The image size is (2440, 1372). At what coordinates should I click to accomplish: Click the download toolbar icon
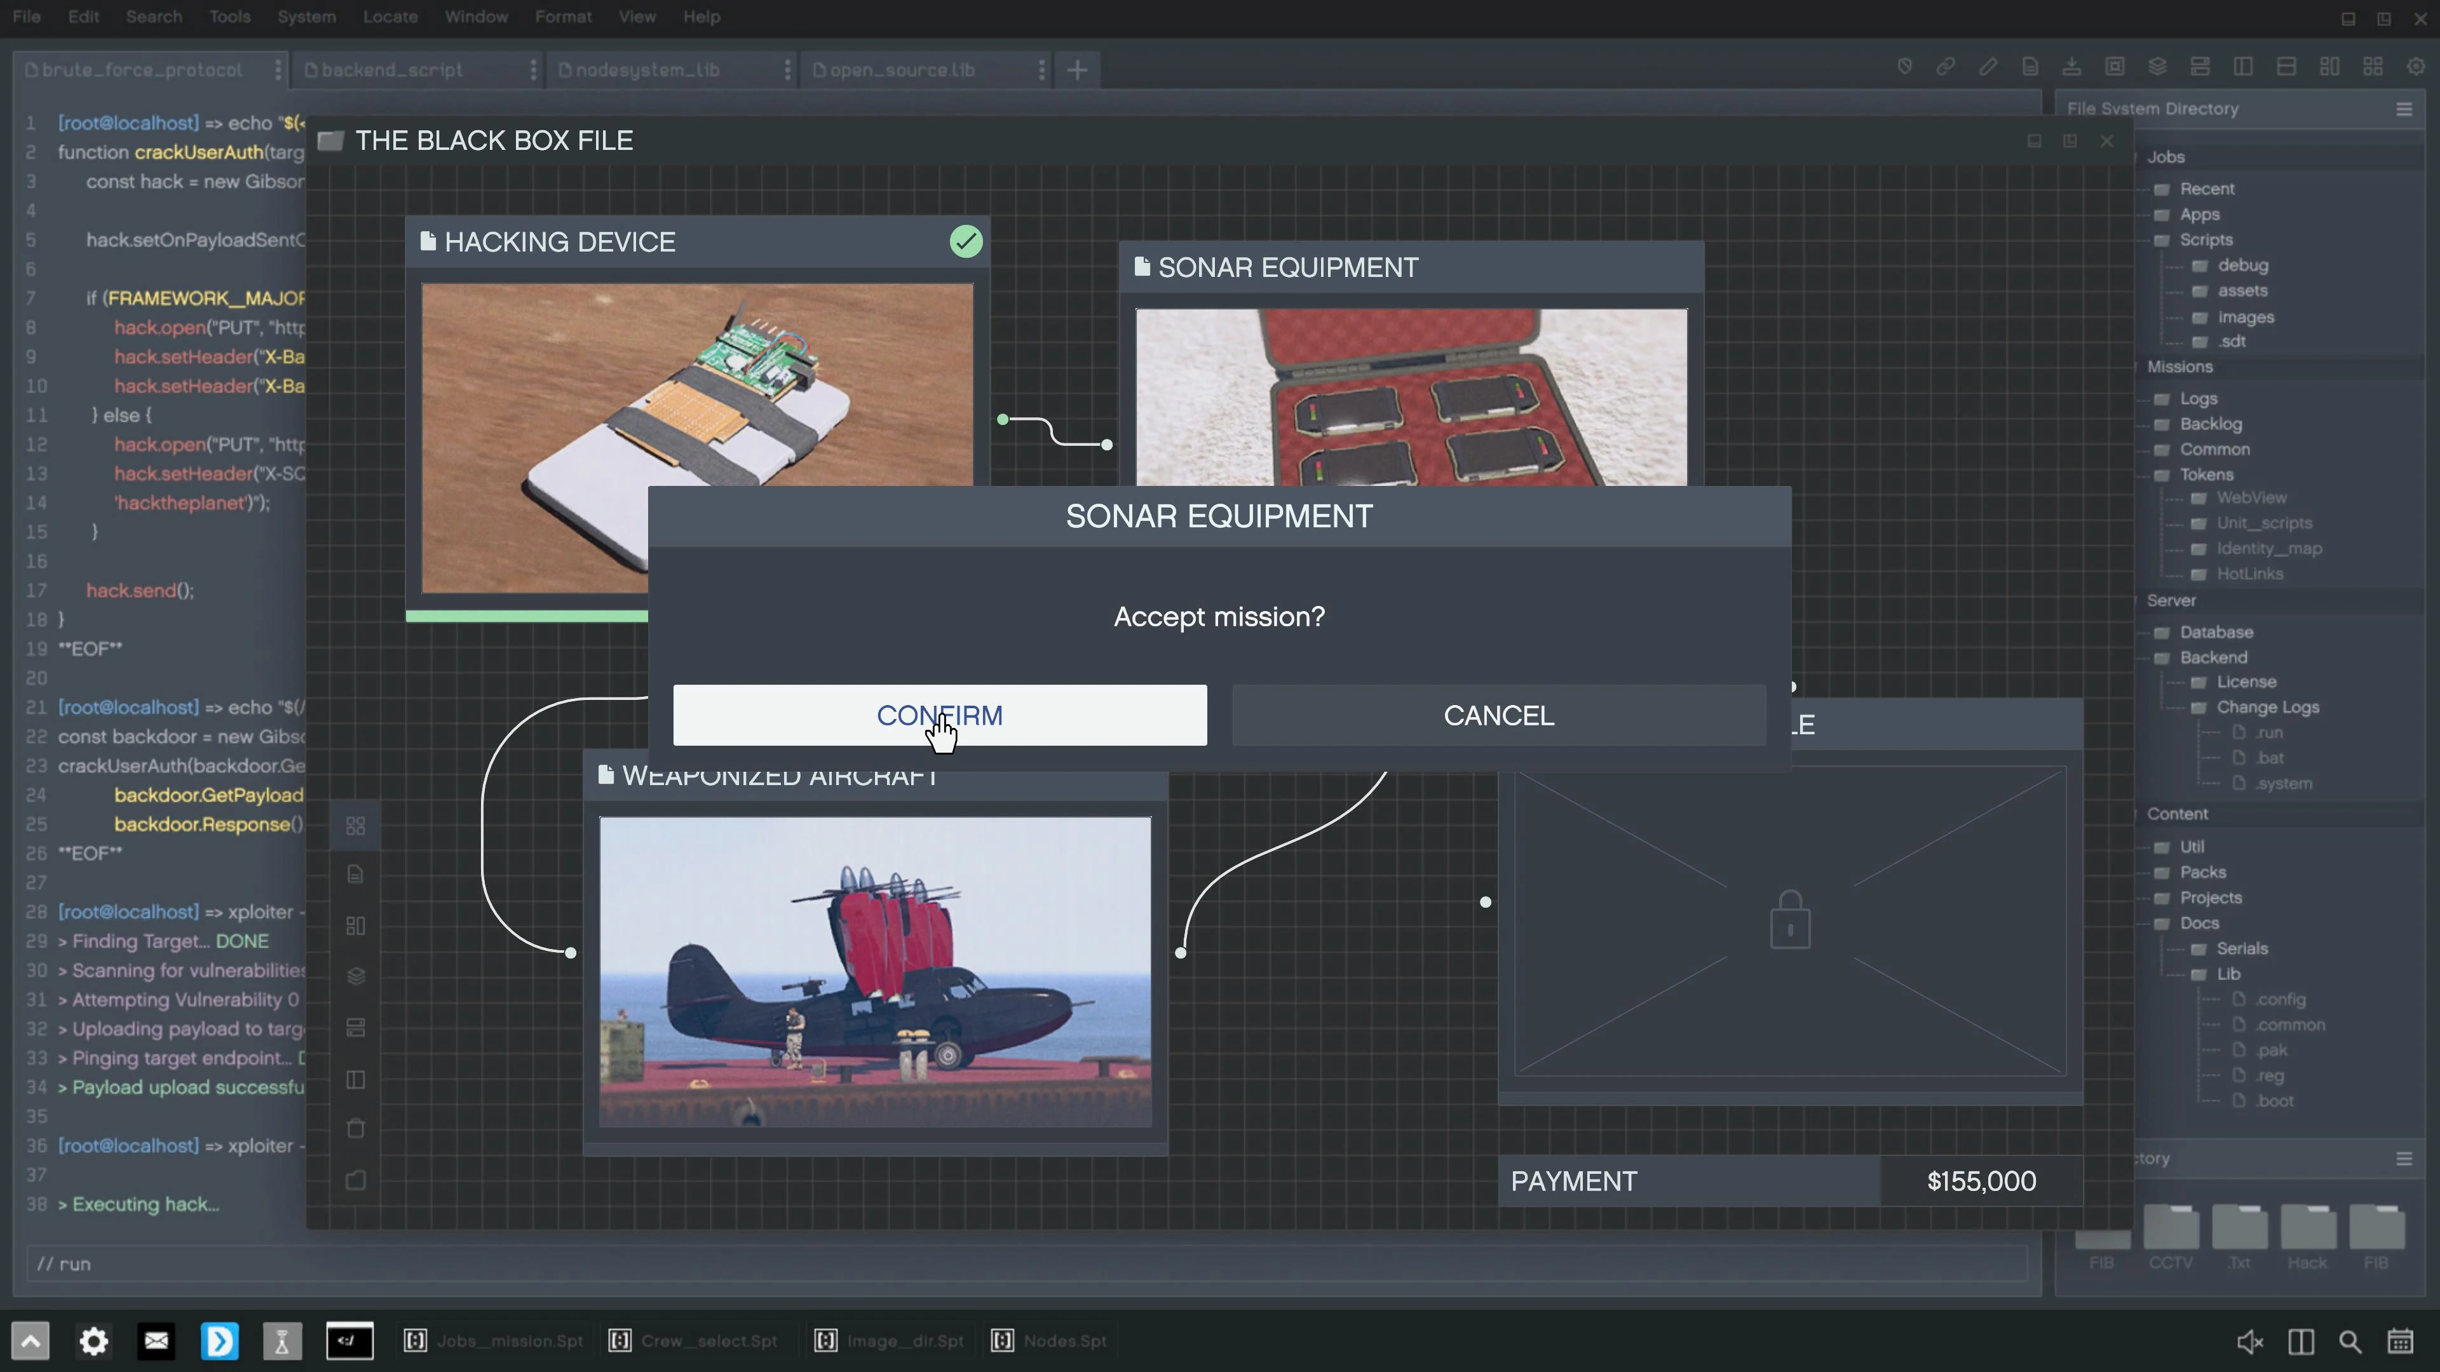point(2071,66)
